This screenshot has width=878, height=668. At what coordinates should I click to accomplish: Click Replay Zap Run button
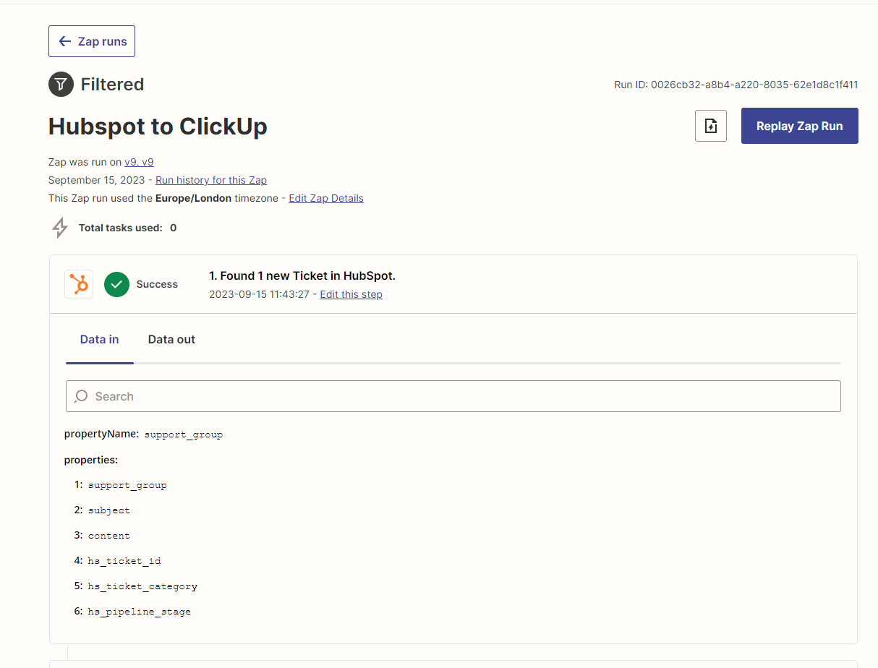(799, 126)
